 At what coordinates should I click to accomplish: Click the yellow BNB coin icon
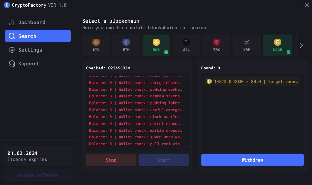coord(156,42)
